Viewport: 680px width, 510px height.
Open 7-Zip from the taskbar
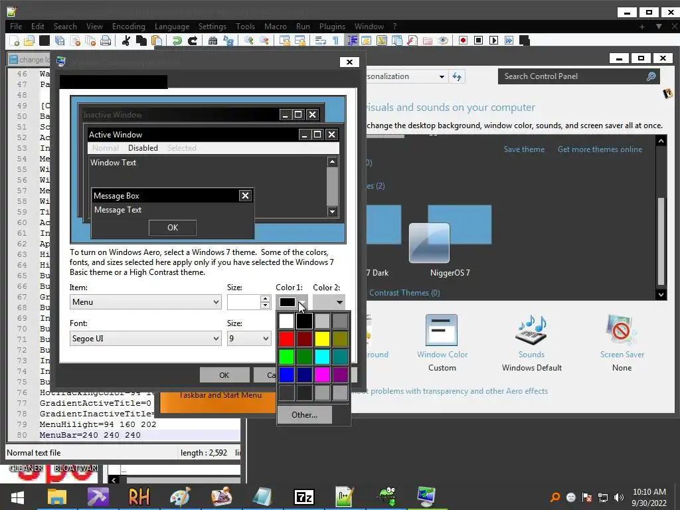coord(303,497)
